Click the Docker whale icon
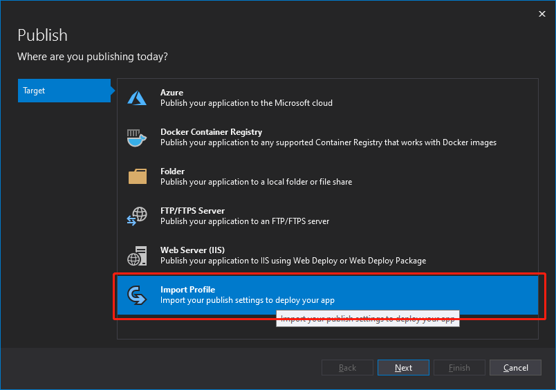Screen dimensions: 556x390 [137, 138]
